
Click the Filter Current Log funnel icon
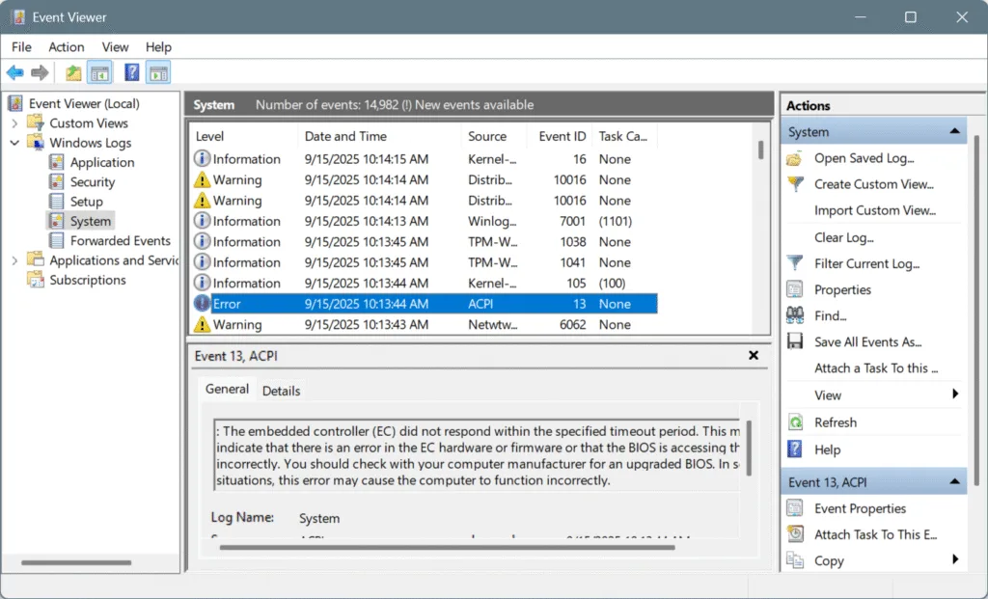pyautogui.click(x=794, y=262)
